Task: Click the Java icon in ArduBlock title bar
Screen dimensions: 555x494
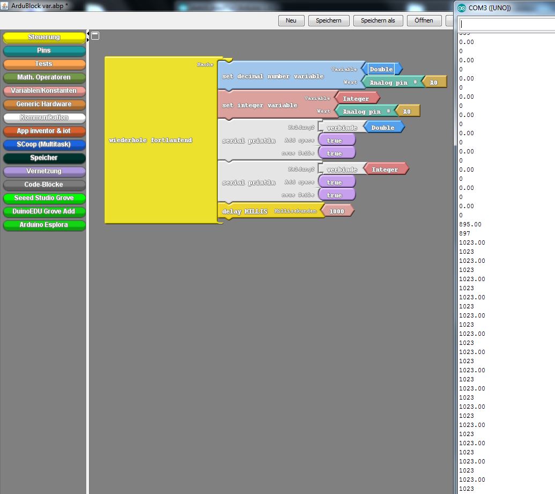Action: click(x=5, y=5)
